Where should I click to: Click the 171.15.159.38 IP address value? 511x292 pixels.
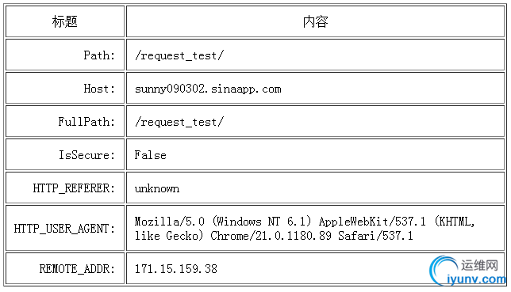[176, 269]
